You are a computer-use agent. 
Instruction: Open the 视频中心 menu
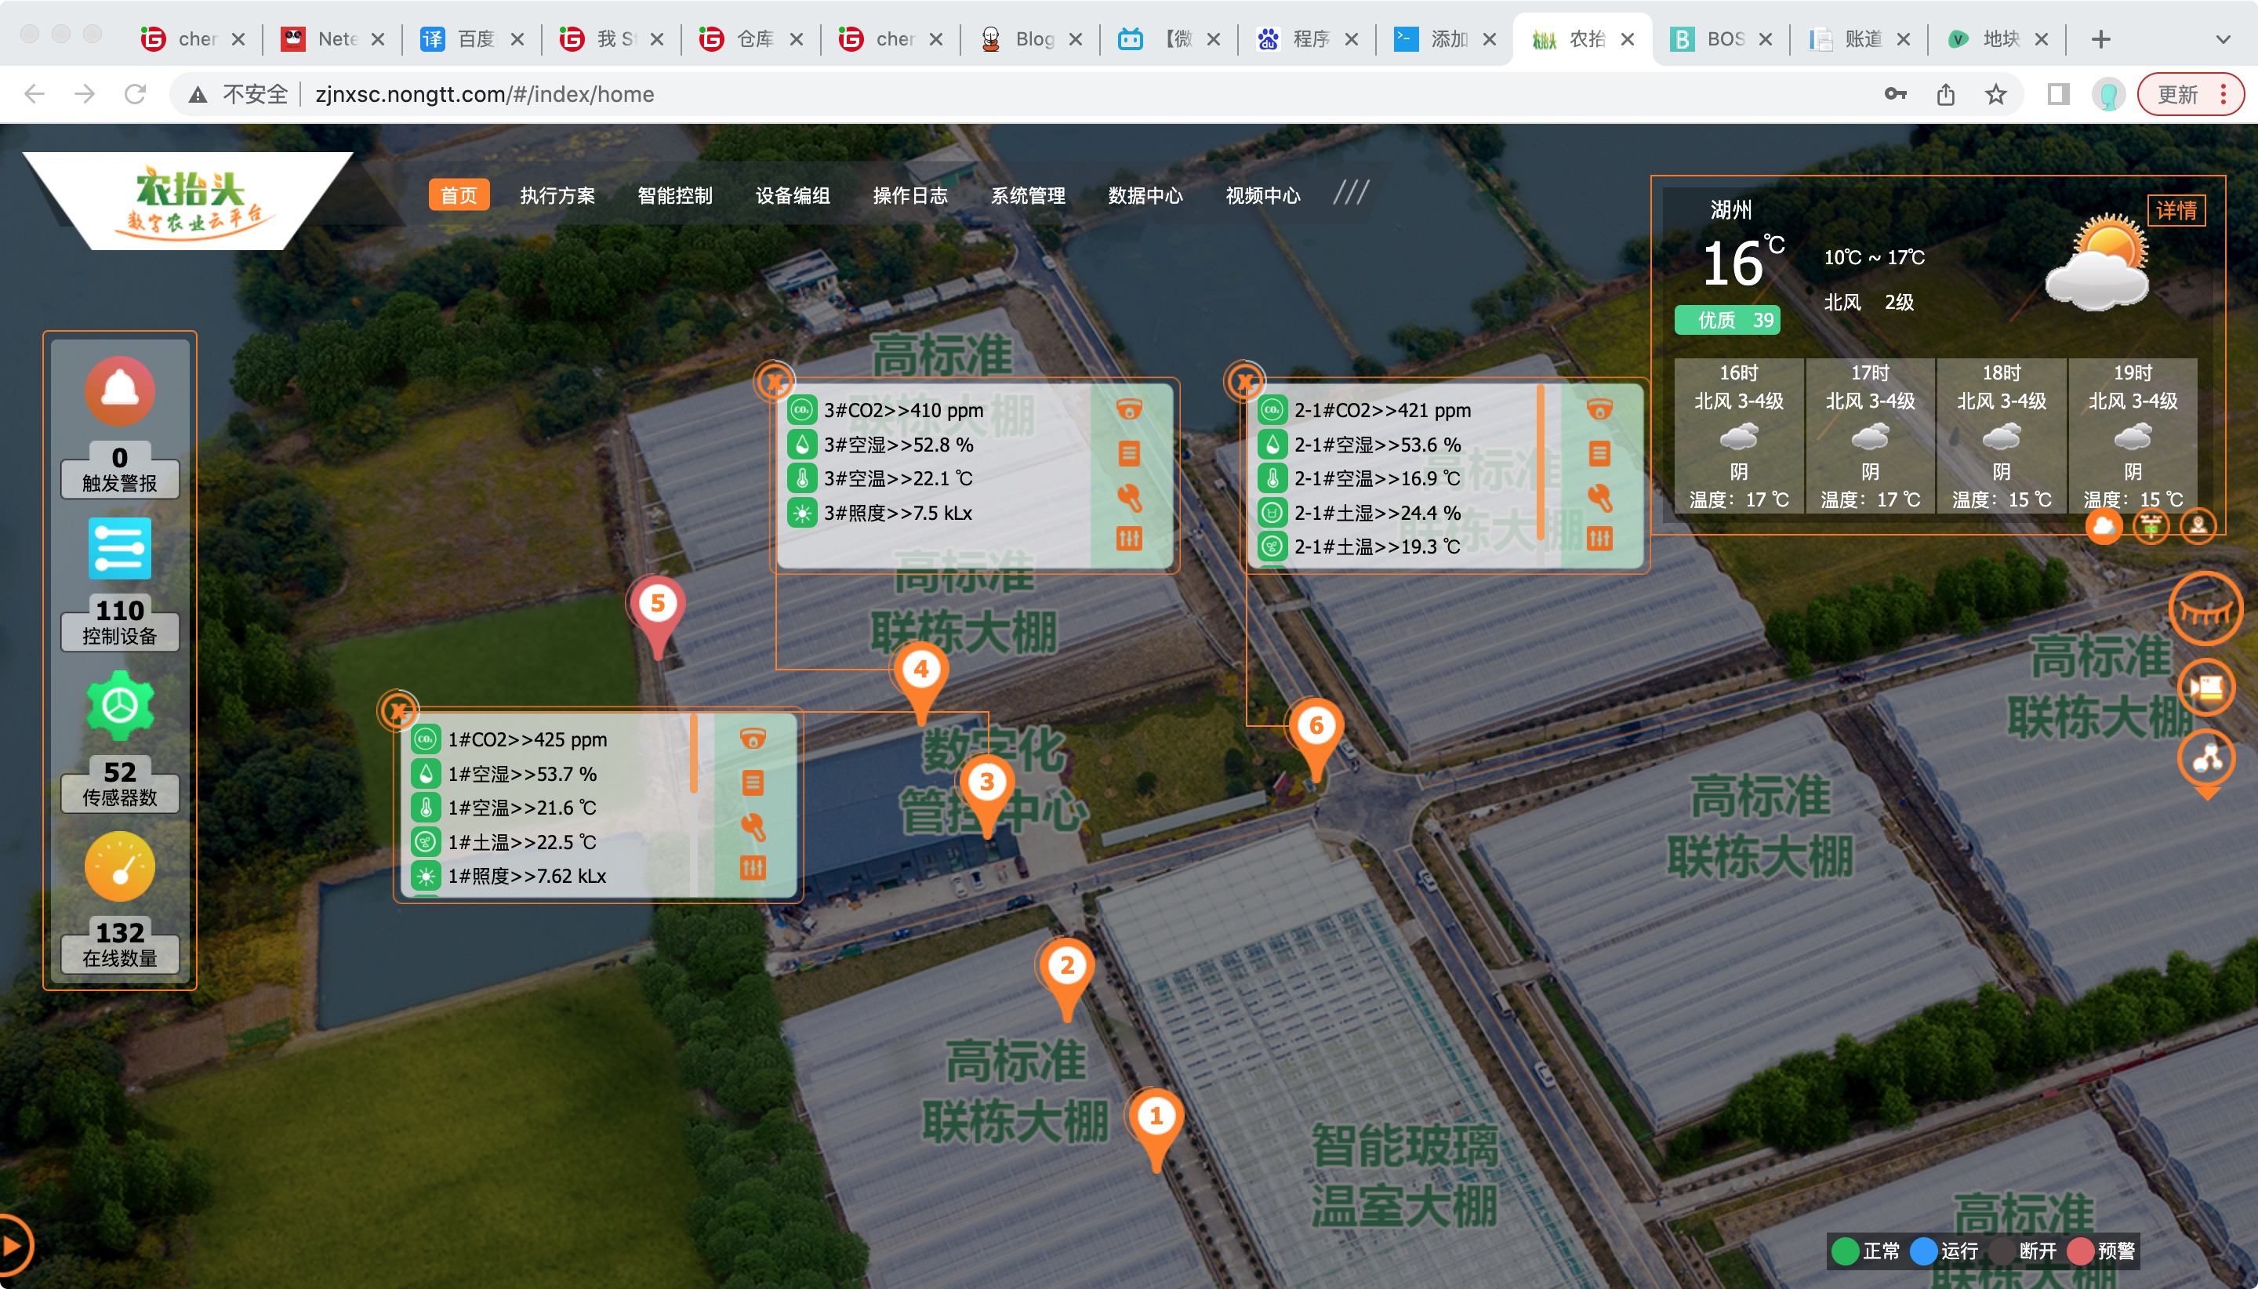coord(1263,194)
